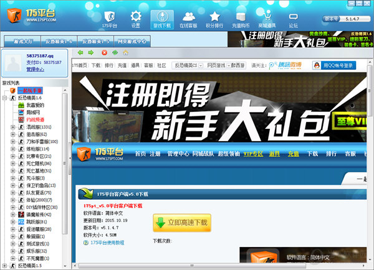
Task: Select the DIY插件特区(30) tree item
Action: coord(42,207)
